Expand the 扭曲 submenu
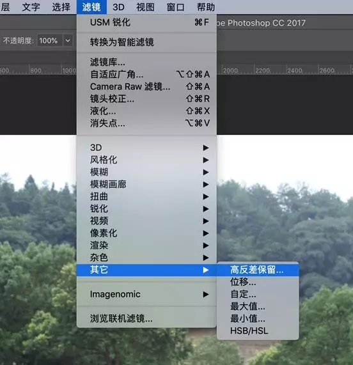 pyautogui.click(x=146, y=196)
